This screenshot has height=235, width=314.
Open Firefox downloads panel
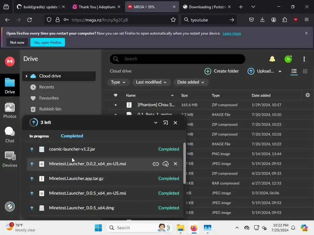(x=262, y=20)
